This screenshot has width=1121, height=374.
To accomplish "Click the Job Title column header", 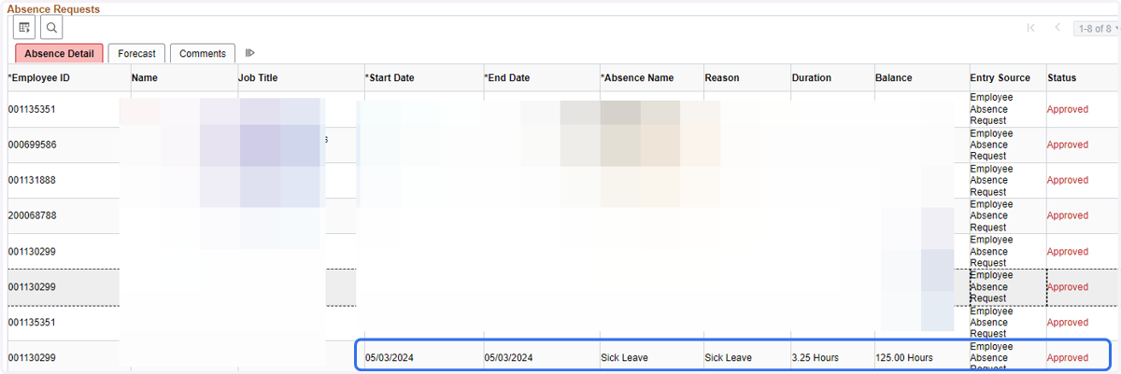I will 258,77.
